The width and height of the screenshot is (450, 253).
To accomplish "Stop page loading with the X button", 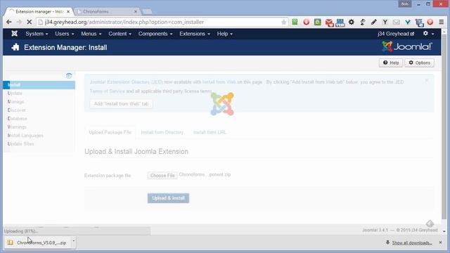I will pos(29,22).
